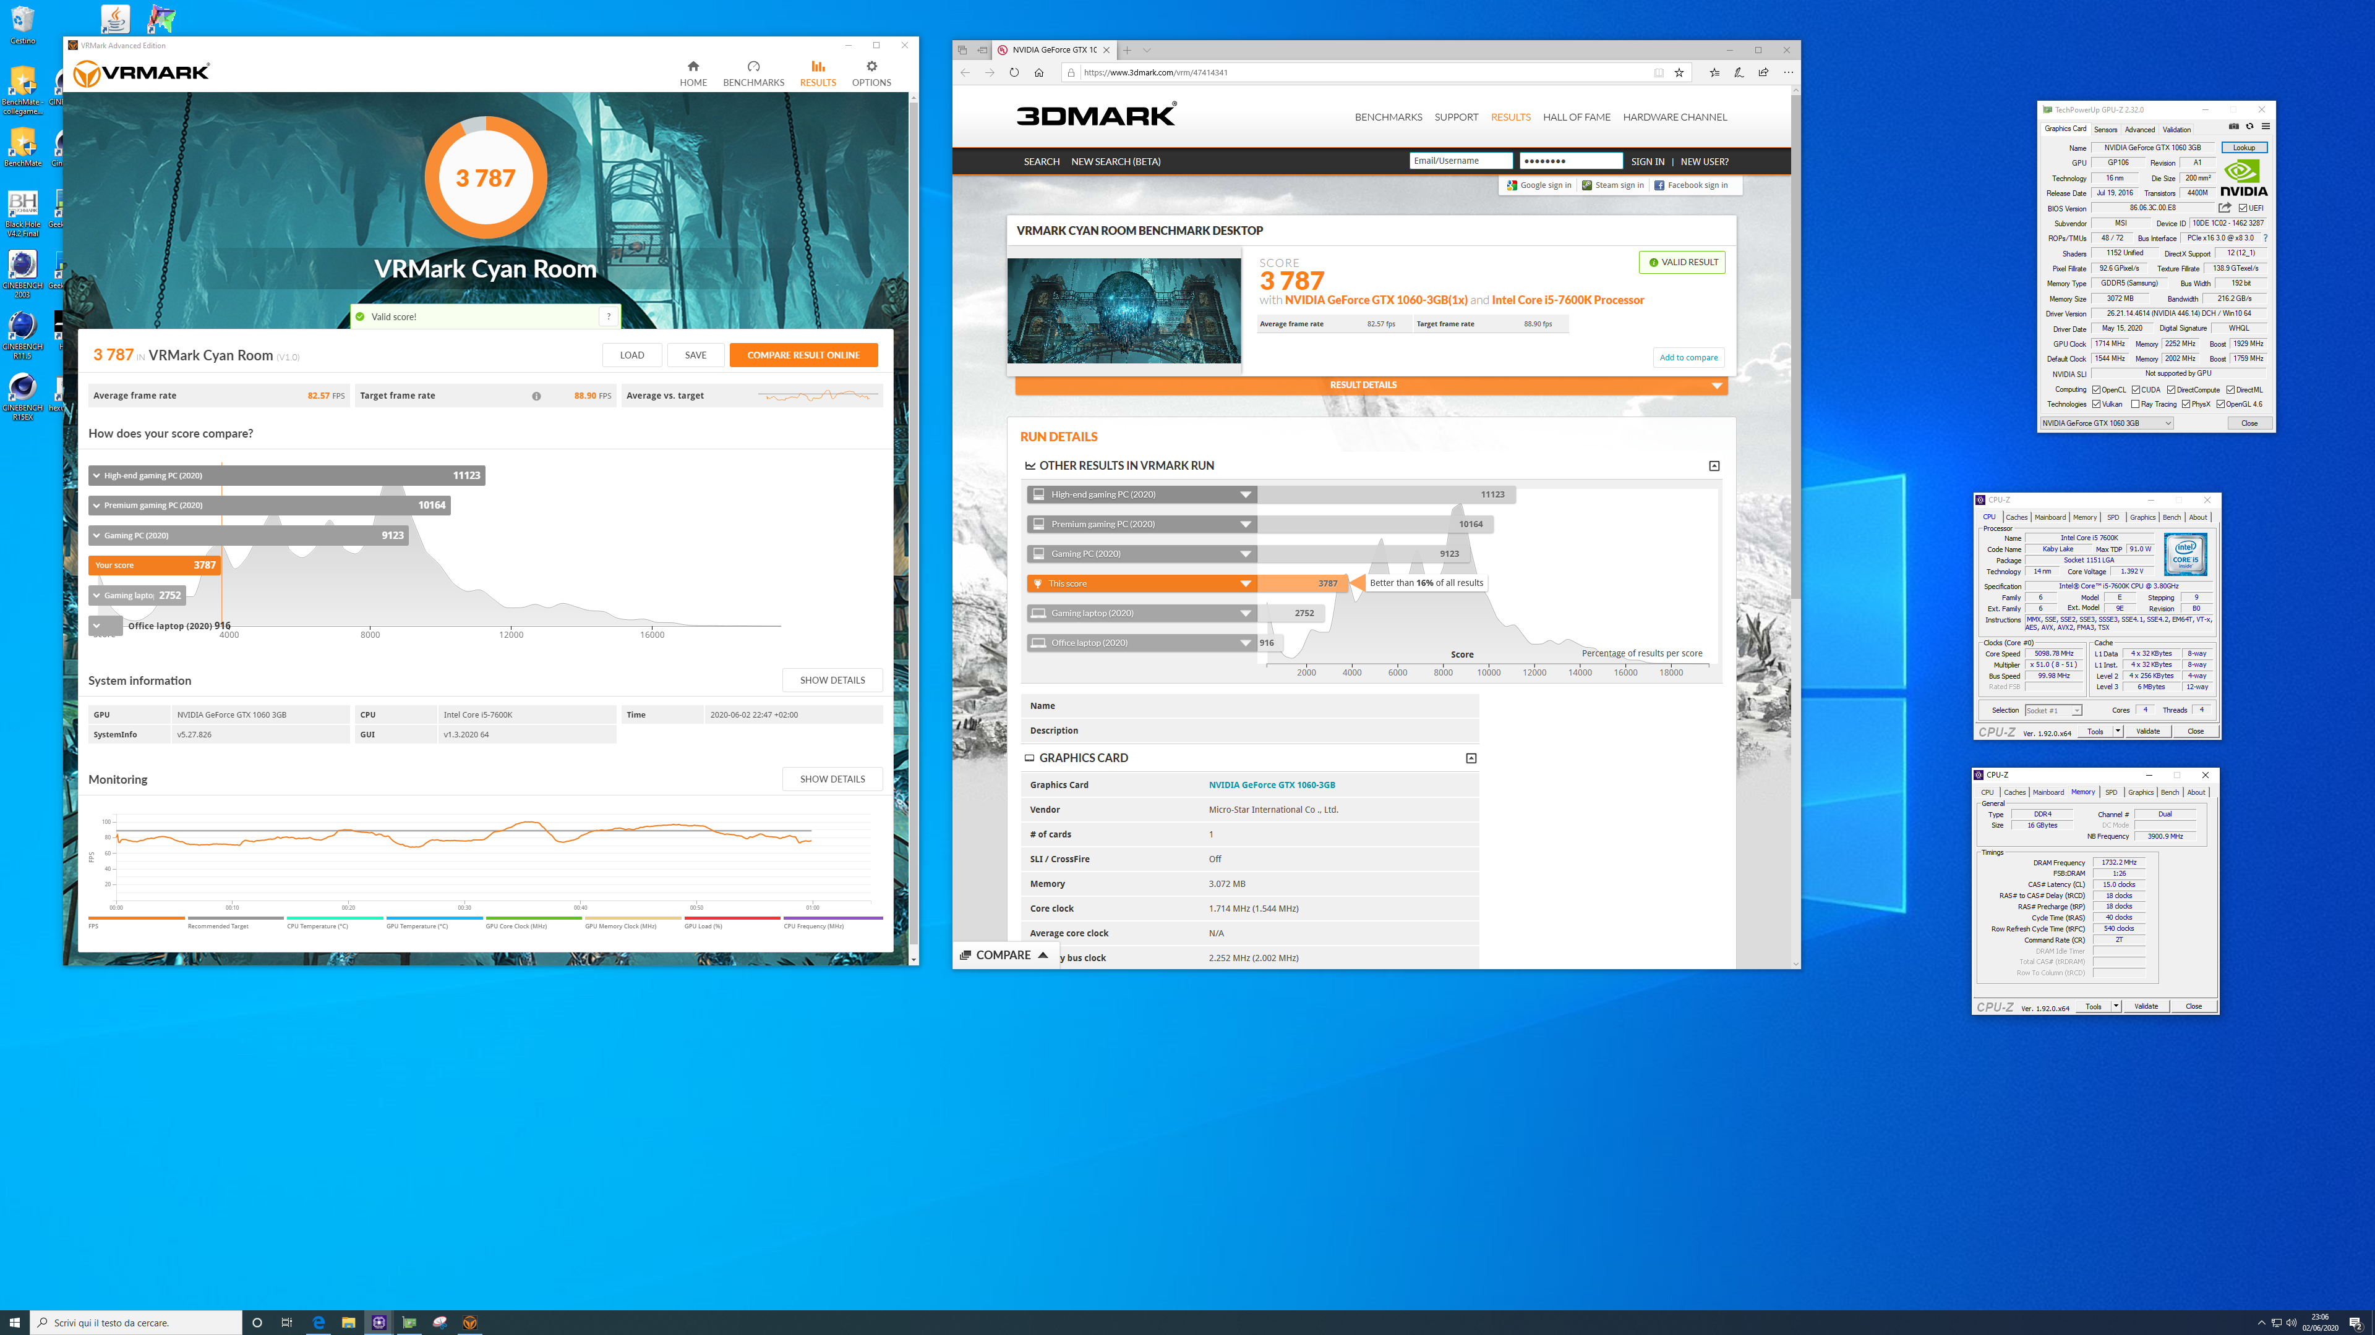Take GPU-Z screenshot camera icon
2375x1335 pixels.
(x=2233, y=127)
